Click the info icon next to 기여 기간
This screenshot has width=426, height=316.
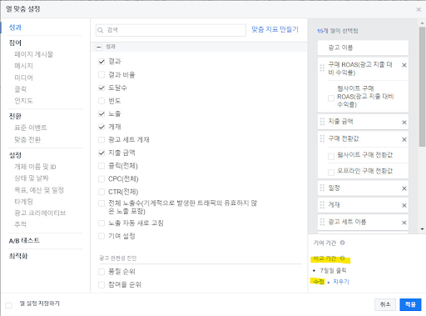(x=342, y=243)
